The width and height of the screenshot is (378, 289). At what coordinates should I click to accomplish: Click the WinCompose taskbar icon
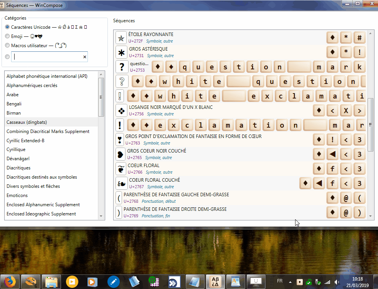pos(215,282)
